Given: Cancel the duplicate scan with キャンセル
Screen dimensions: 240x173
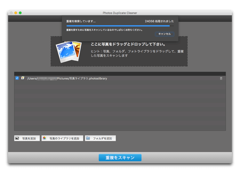Looking at the screenshot, I should tap(165, 34).
